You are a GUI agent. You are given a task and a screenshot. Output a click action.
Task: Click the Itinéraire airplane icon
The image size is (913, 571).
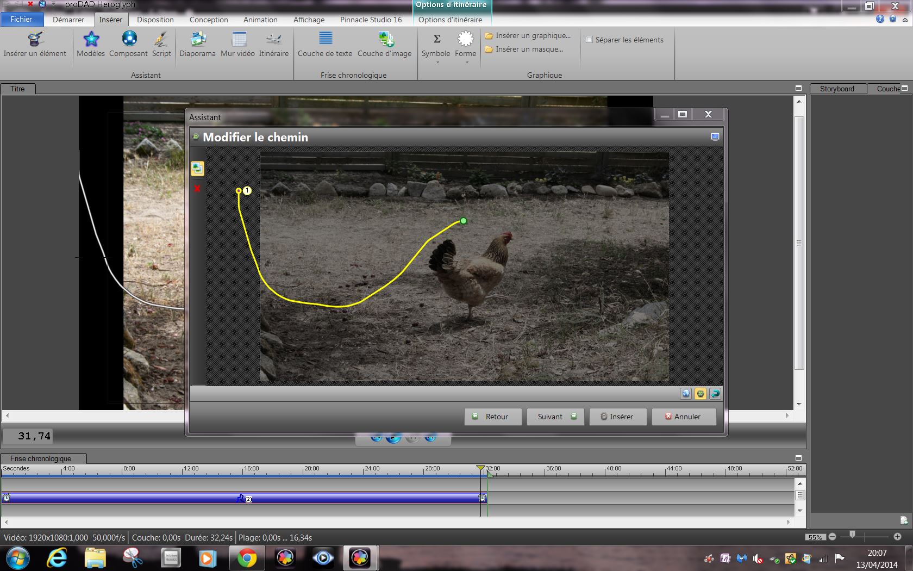[274, 39]
